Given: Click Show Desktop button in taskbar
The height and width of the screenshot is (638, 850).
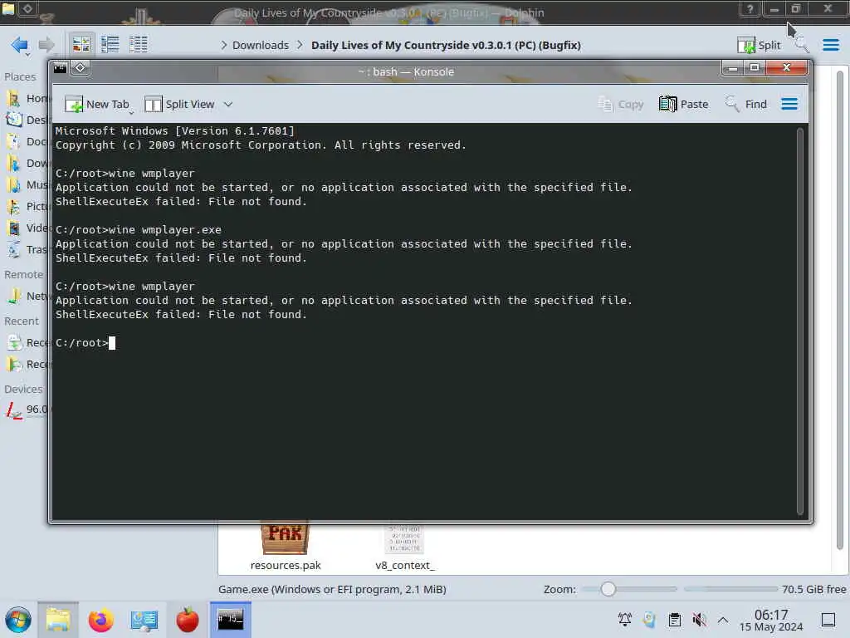Looking at the screenshot, I should (828, 620).
